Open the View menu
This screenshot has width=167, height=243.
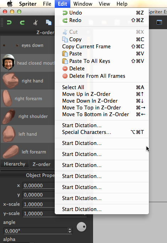click(x=104, y=4)
